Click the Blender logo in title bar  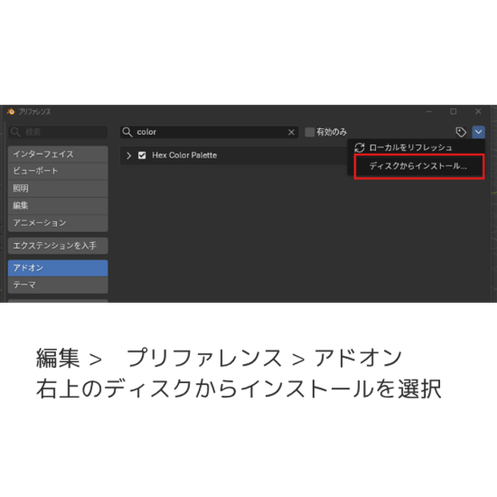(x=10, y=111)
